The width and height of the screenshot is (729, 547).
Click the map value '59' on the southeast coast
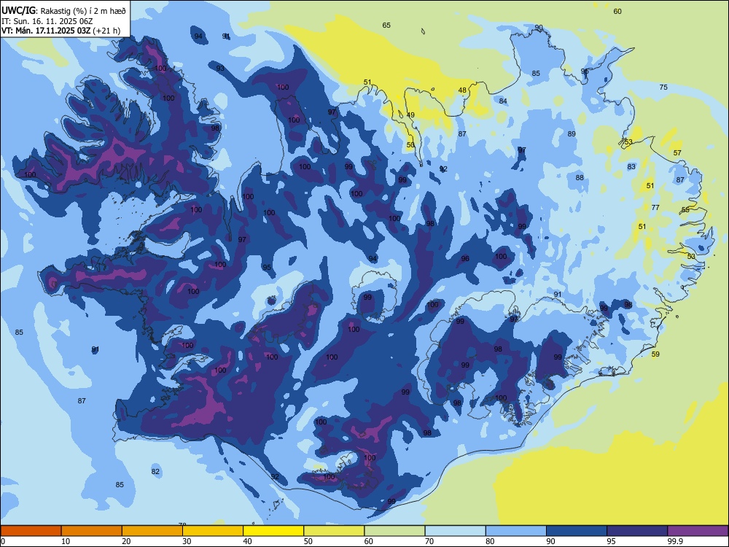655,354
